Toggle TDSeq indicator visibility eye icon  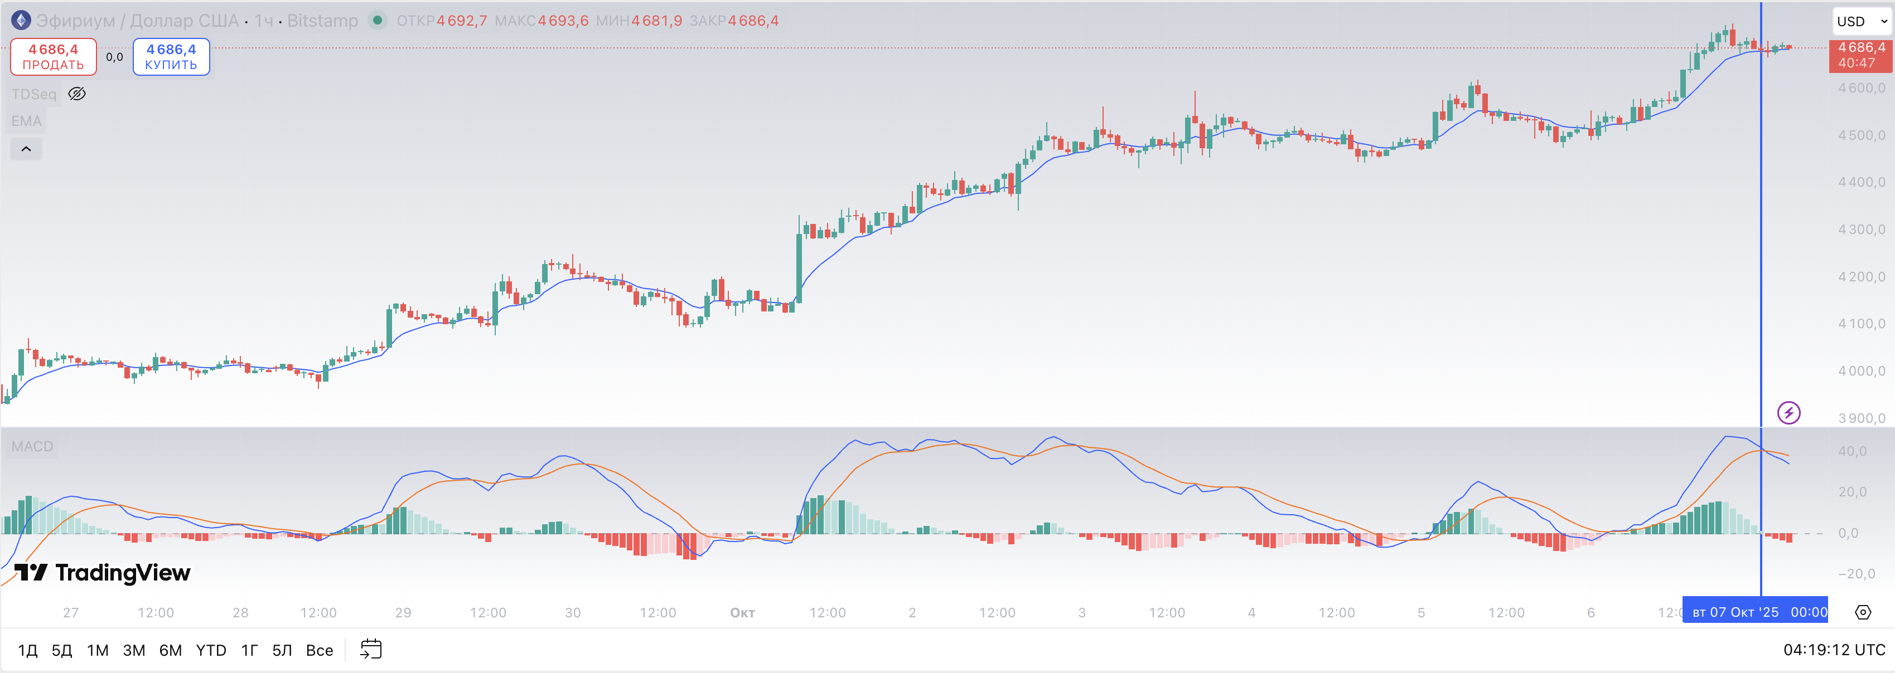pyautogui.click(x=78, y=94)
